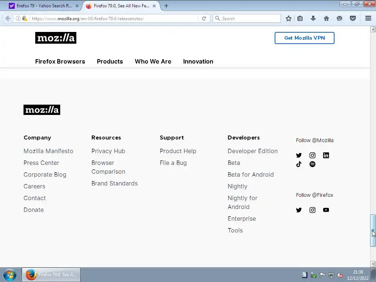Click the taskbar clock and date
376x282 pixels.
358,275
